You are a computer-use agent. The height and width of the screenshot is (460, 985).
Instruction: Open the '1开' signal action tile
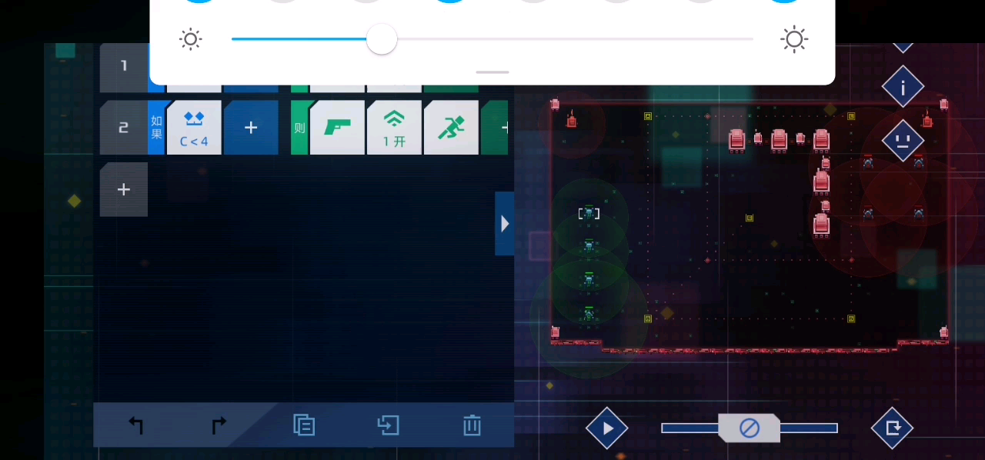(x=394, y=128)
